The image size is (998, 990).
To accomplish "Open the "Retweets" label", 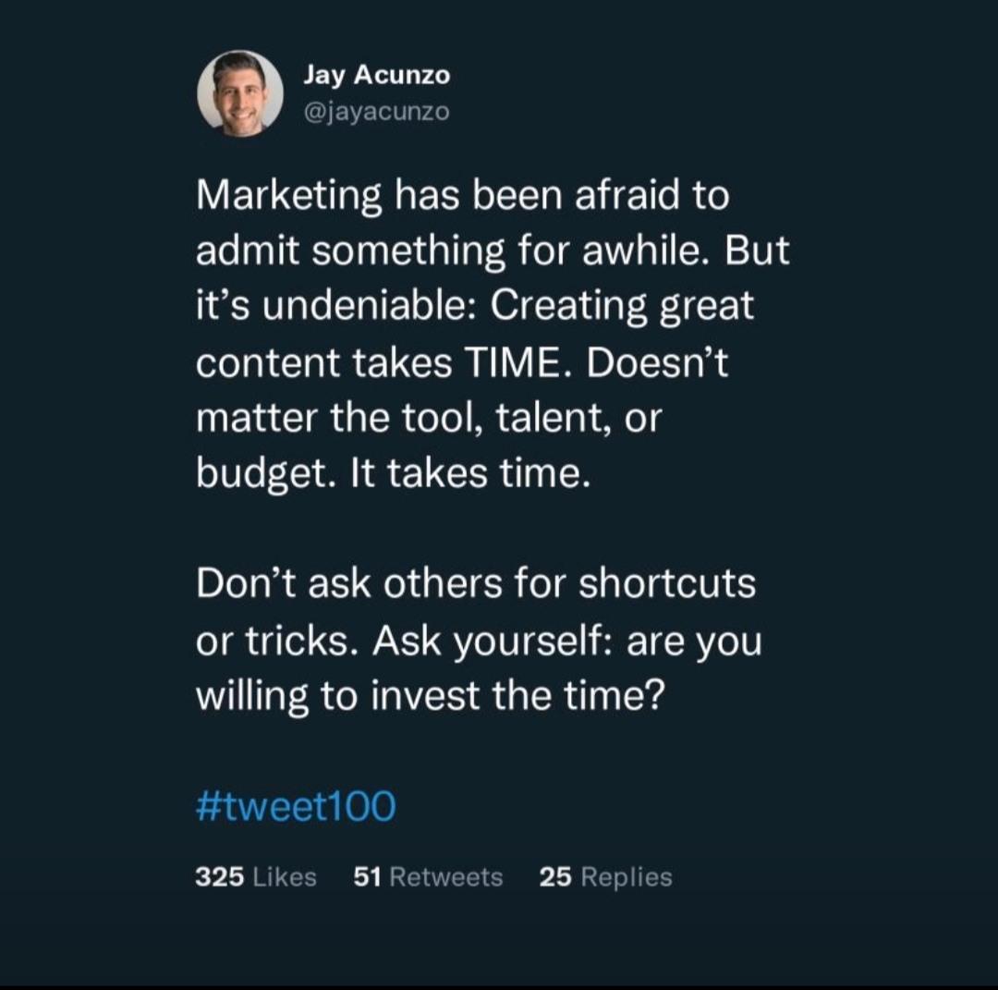I will click(446, 876).
